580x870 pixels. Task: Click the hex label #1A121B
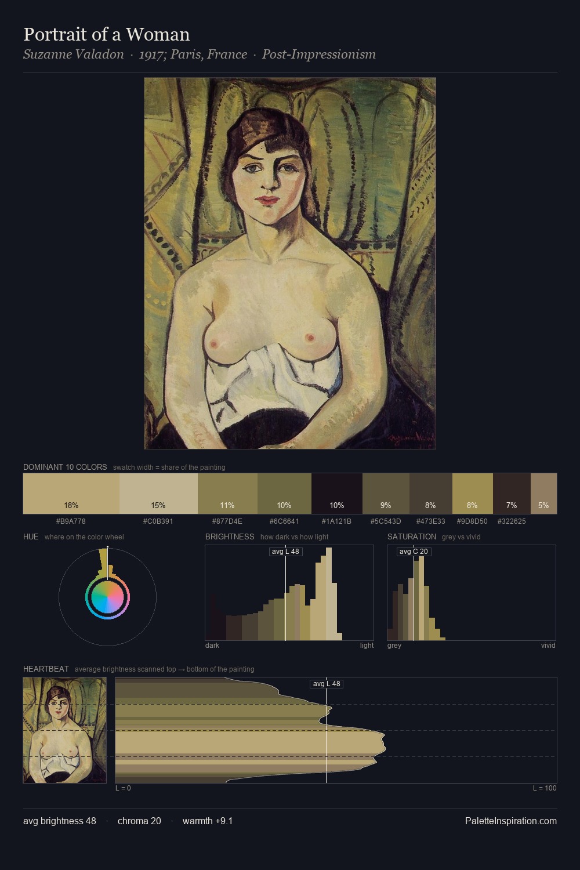tap(336, 521)
